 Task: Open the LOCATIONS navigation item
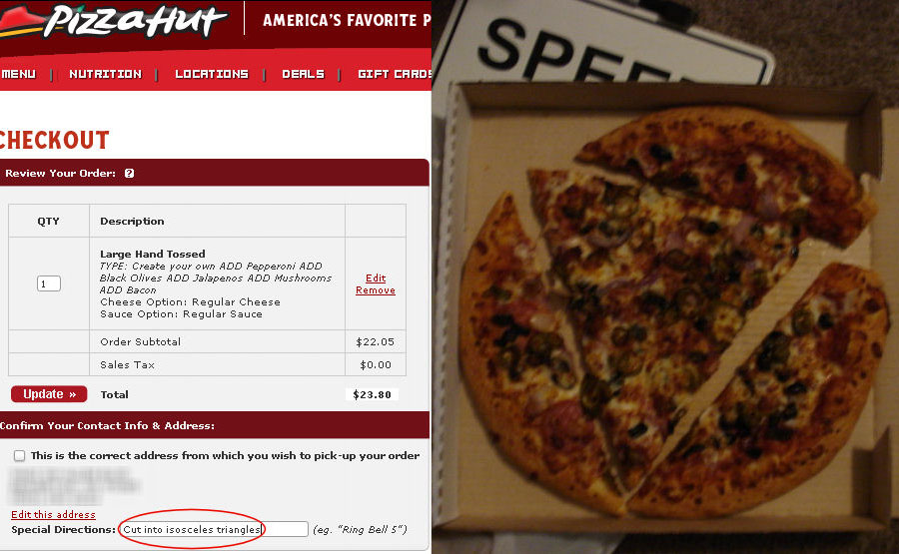pos(212,74)
